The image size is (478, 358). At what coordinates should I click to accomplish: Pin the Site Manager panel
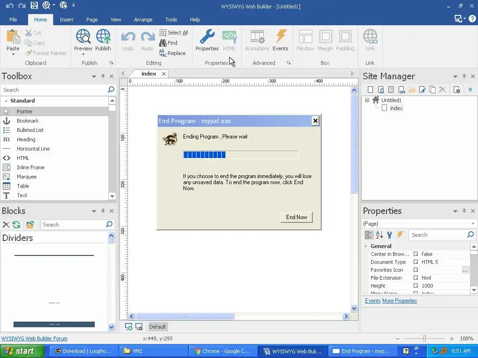point(464,76)
